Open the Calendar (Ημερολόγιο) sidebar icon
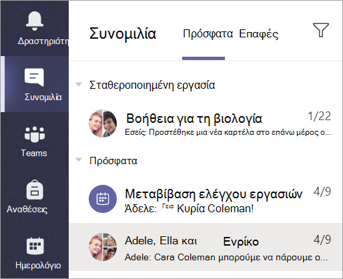343x279 pixels. click(x=35, y=246)
